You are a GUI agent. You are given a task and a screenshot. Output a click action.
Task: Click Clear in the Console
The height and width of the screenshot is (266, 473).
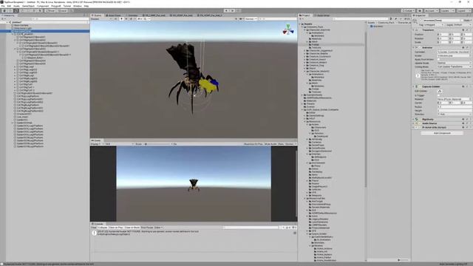(x=94, y=228)
